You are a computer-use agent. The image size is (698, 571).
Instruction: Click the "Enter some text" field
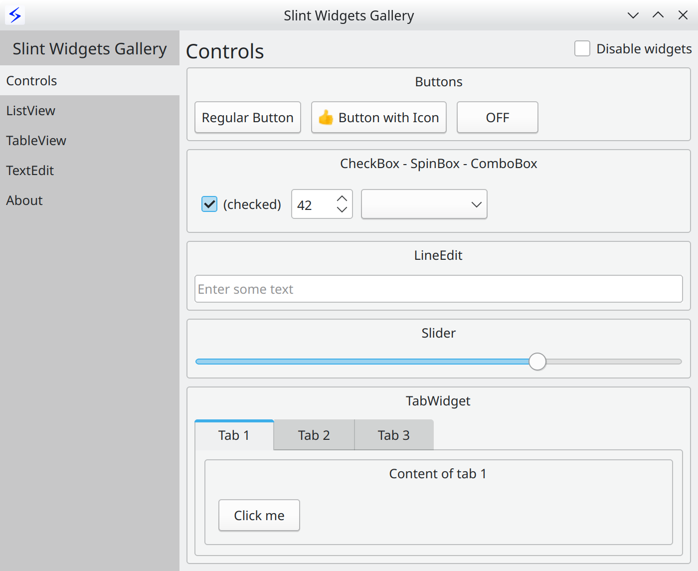click(x=438, y=289)
